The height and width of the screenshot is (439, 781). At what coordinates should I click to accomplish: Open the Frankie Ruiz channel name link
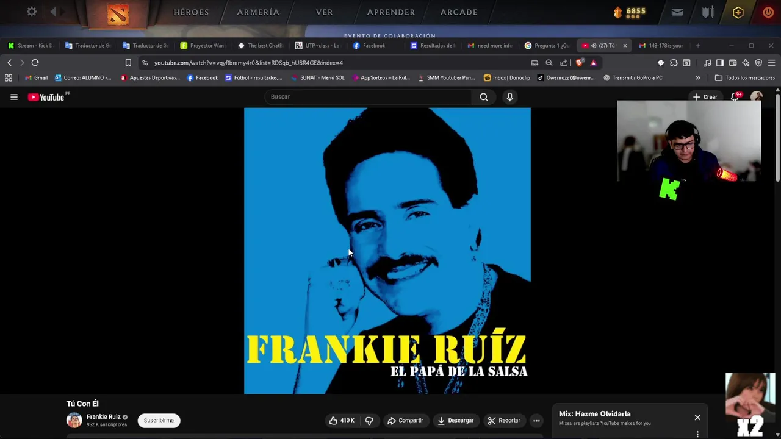tap(103, 417)
